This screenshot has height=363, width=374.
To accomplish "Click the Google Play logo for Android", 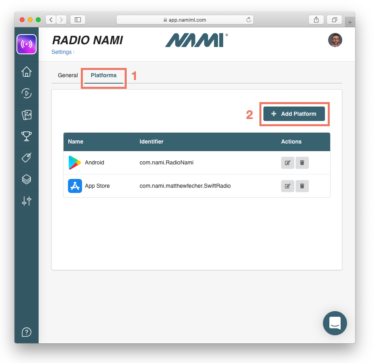I will point(75,163).
